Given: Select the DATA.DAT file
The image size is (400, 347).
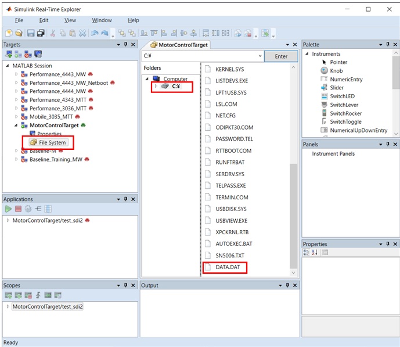Looking at the screenshot, I should [x=228, y=267].
